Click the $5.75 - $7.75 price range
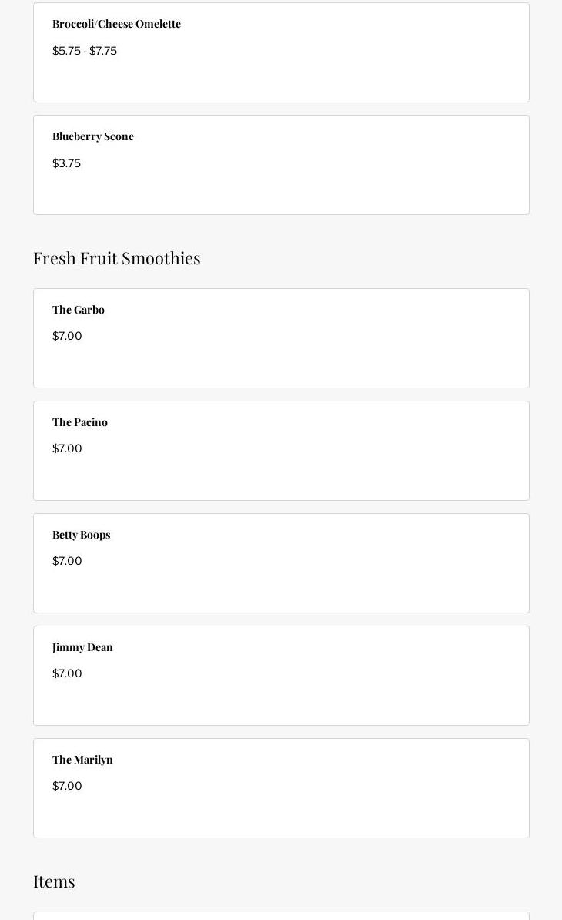 pos(85,51)
